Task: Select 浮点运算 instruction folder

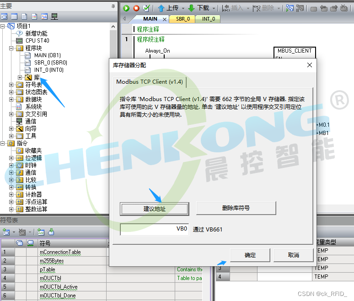Action: click(36, 202)
